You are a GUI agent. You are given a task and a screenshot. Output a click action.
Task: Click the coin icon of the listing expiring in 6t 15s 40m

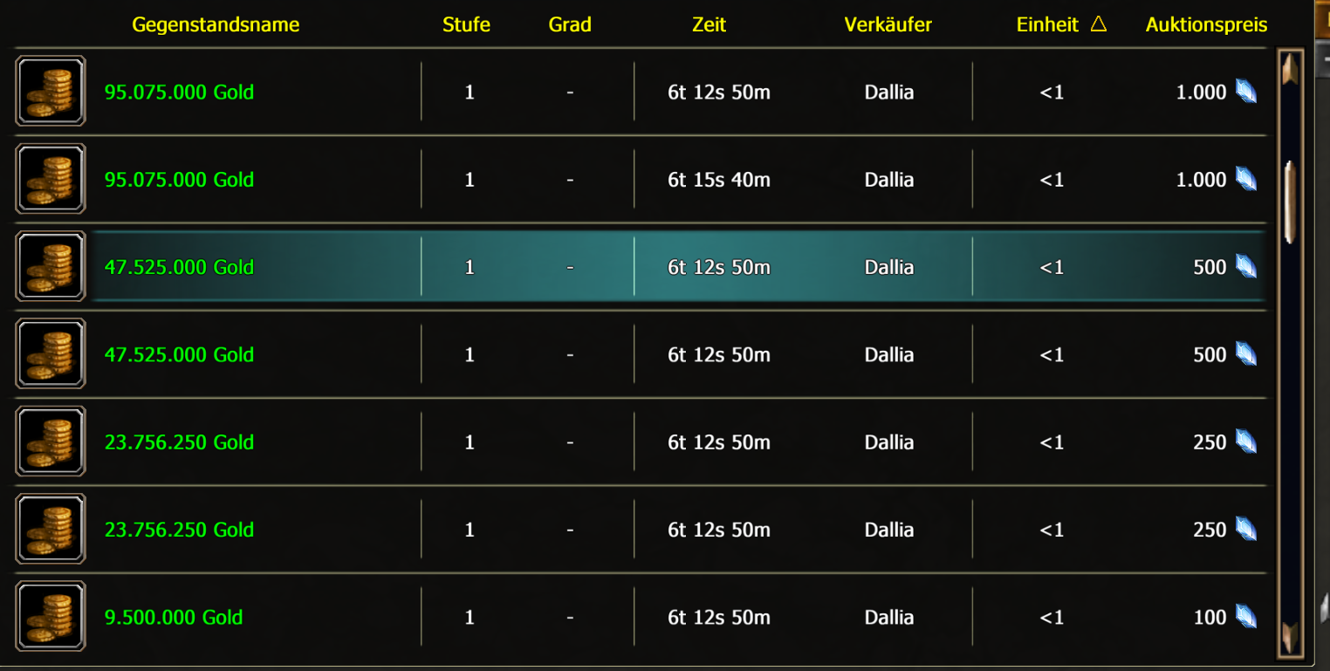[x=51, y=180]
